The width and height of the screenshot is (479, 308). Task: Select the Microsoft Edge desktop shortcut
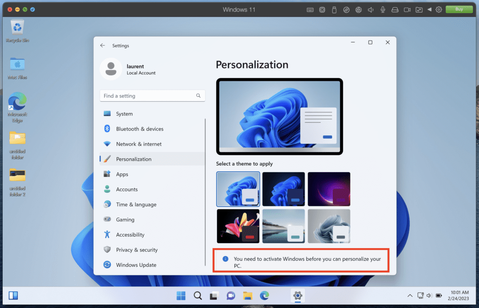[17, 107]
